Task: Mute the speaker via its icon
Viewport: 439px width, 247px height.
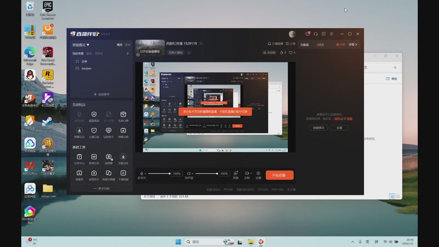Action: 189,173
